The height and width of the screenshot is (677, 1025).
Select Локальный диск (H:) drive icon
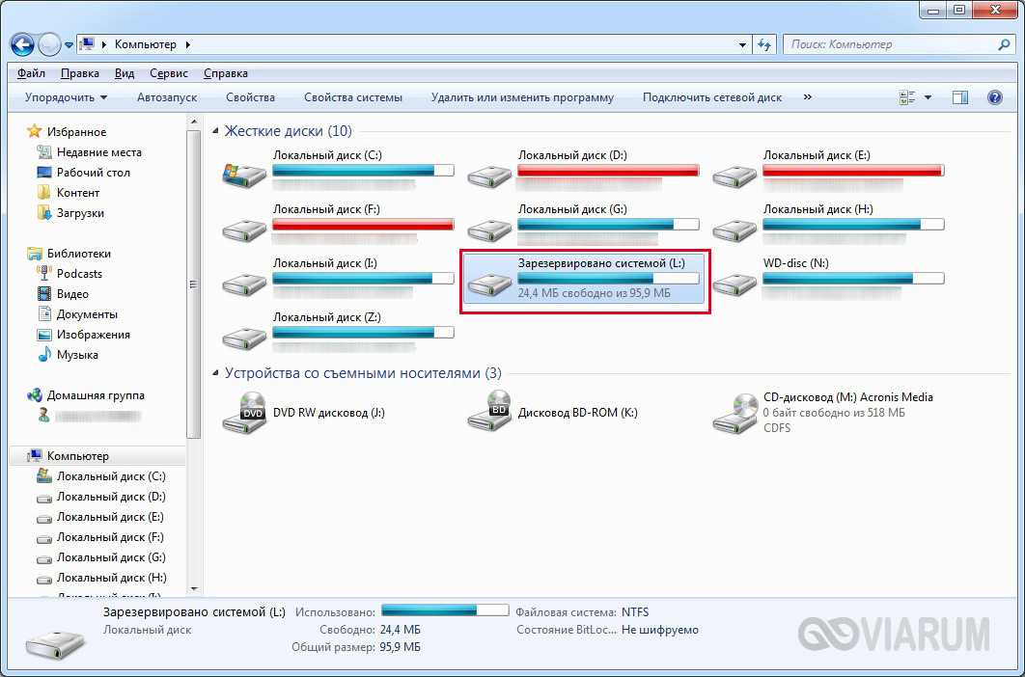tap(734, 230)
